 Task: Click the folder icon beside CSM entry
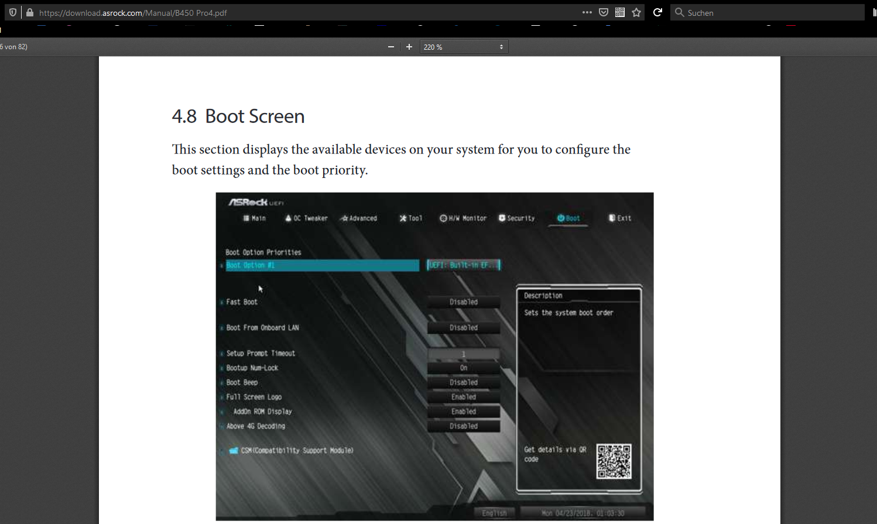pyautogui.click(x=234, y=451)
